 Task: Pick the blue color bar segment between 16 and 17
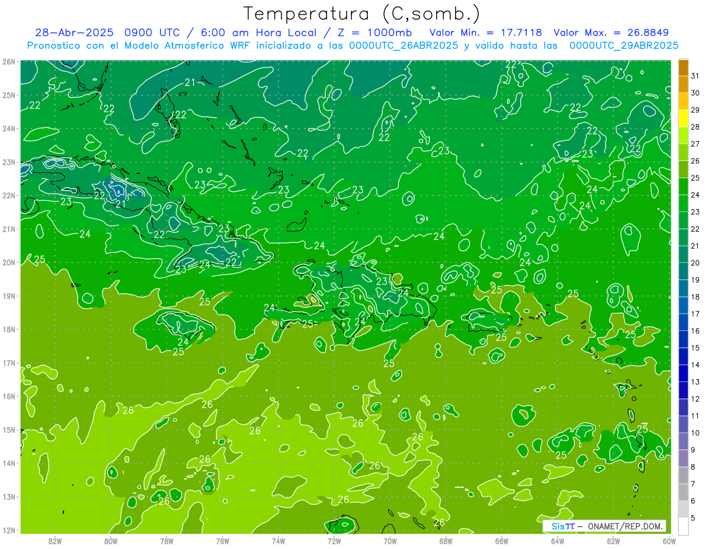pos(683,322)
